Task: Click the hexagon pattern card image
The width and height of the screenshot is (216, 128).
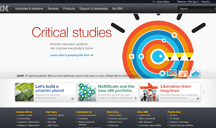Action: (87, 92)
